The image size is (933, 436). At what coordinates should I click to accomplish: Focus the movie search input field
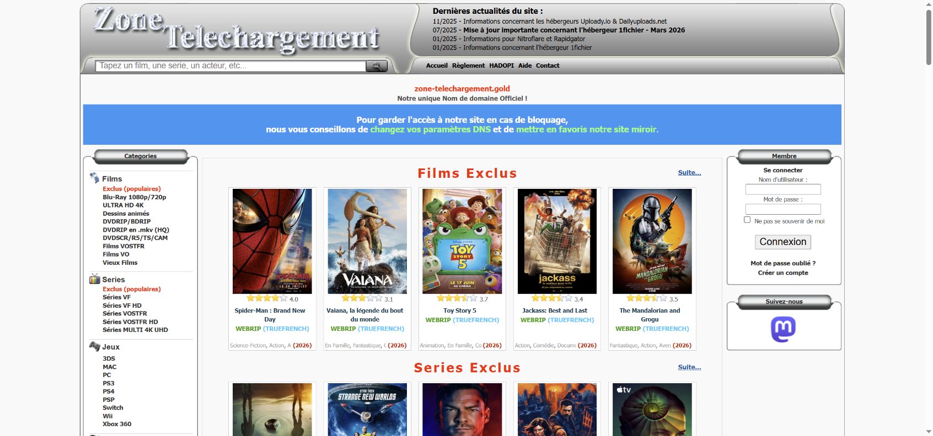coord(230,66)
